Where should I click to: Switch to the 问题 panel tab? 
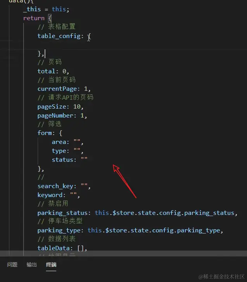[12, 265]
